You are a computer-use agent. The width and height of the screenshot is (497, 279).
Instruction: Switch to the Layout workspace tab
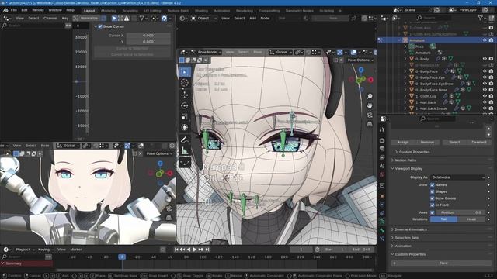(89, 11)
